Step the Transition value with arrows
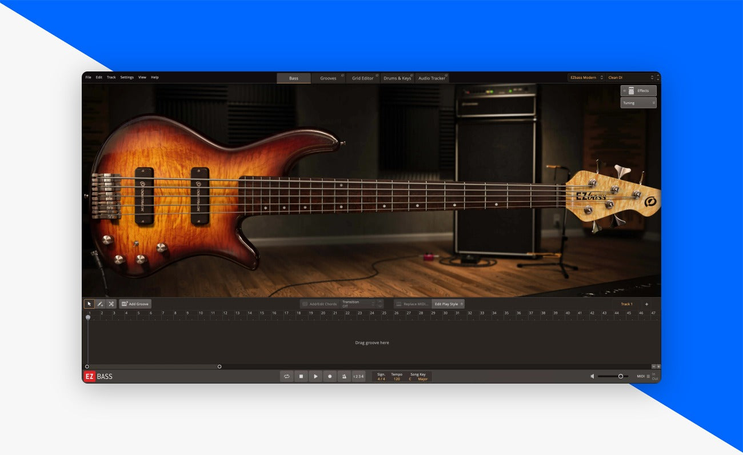 point(380,304)
